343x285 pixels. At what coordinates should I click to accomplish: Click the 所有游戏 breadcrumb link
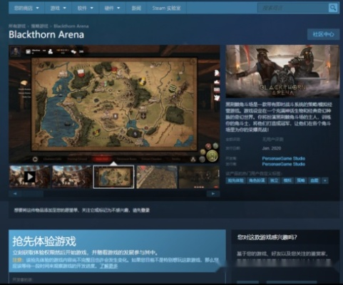(17, 26)
